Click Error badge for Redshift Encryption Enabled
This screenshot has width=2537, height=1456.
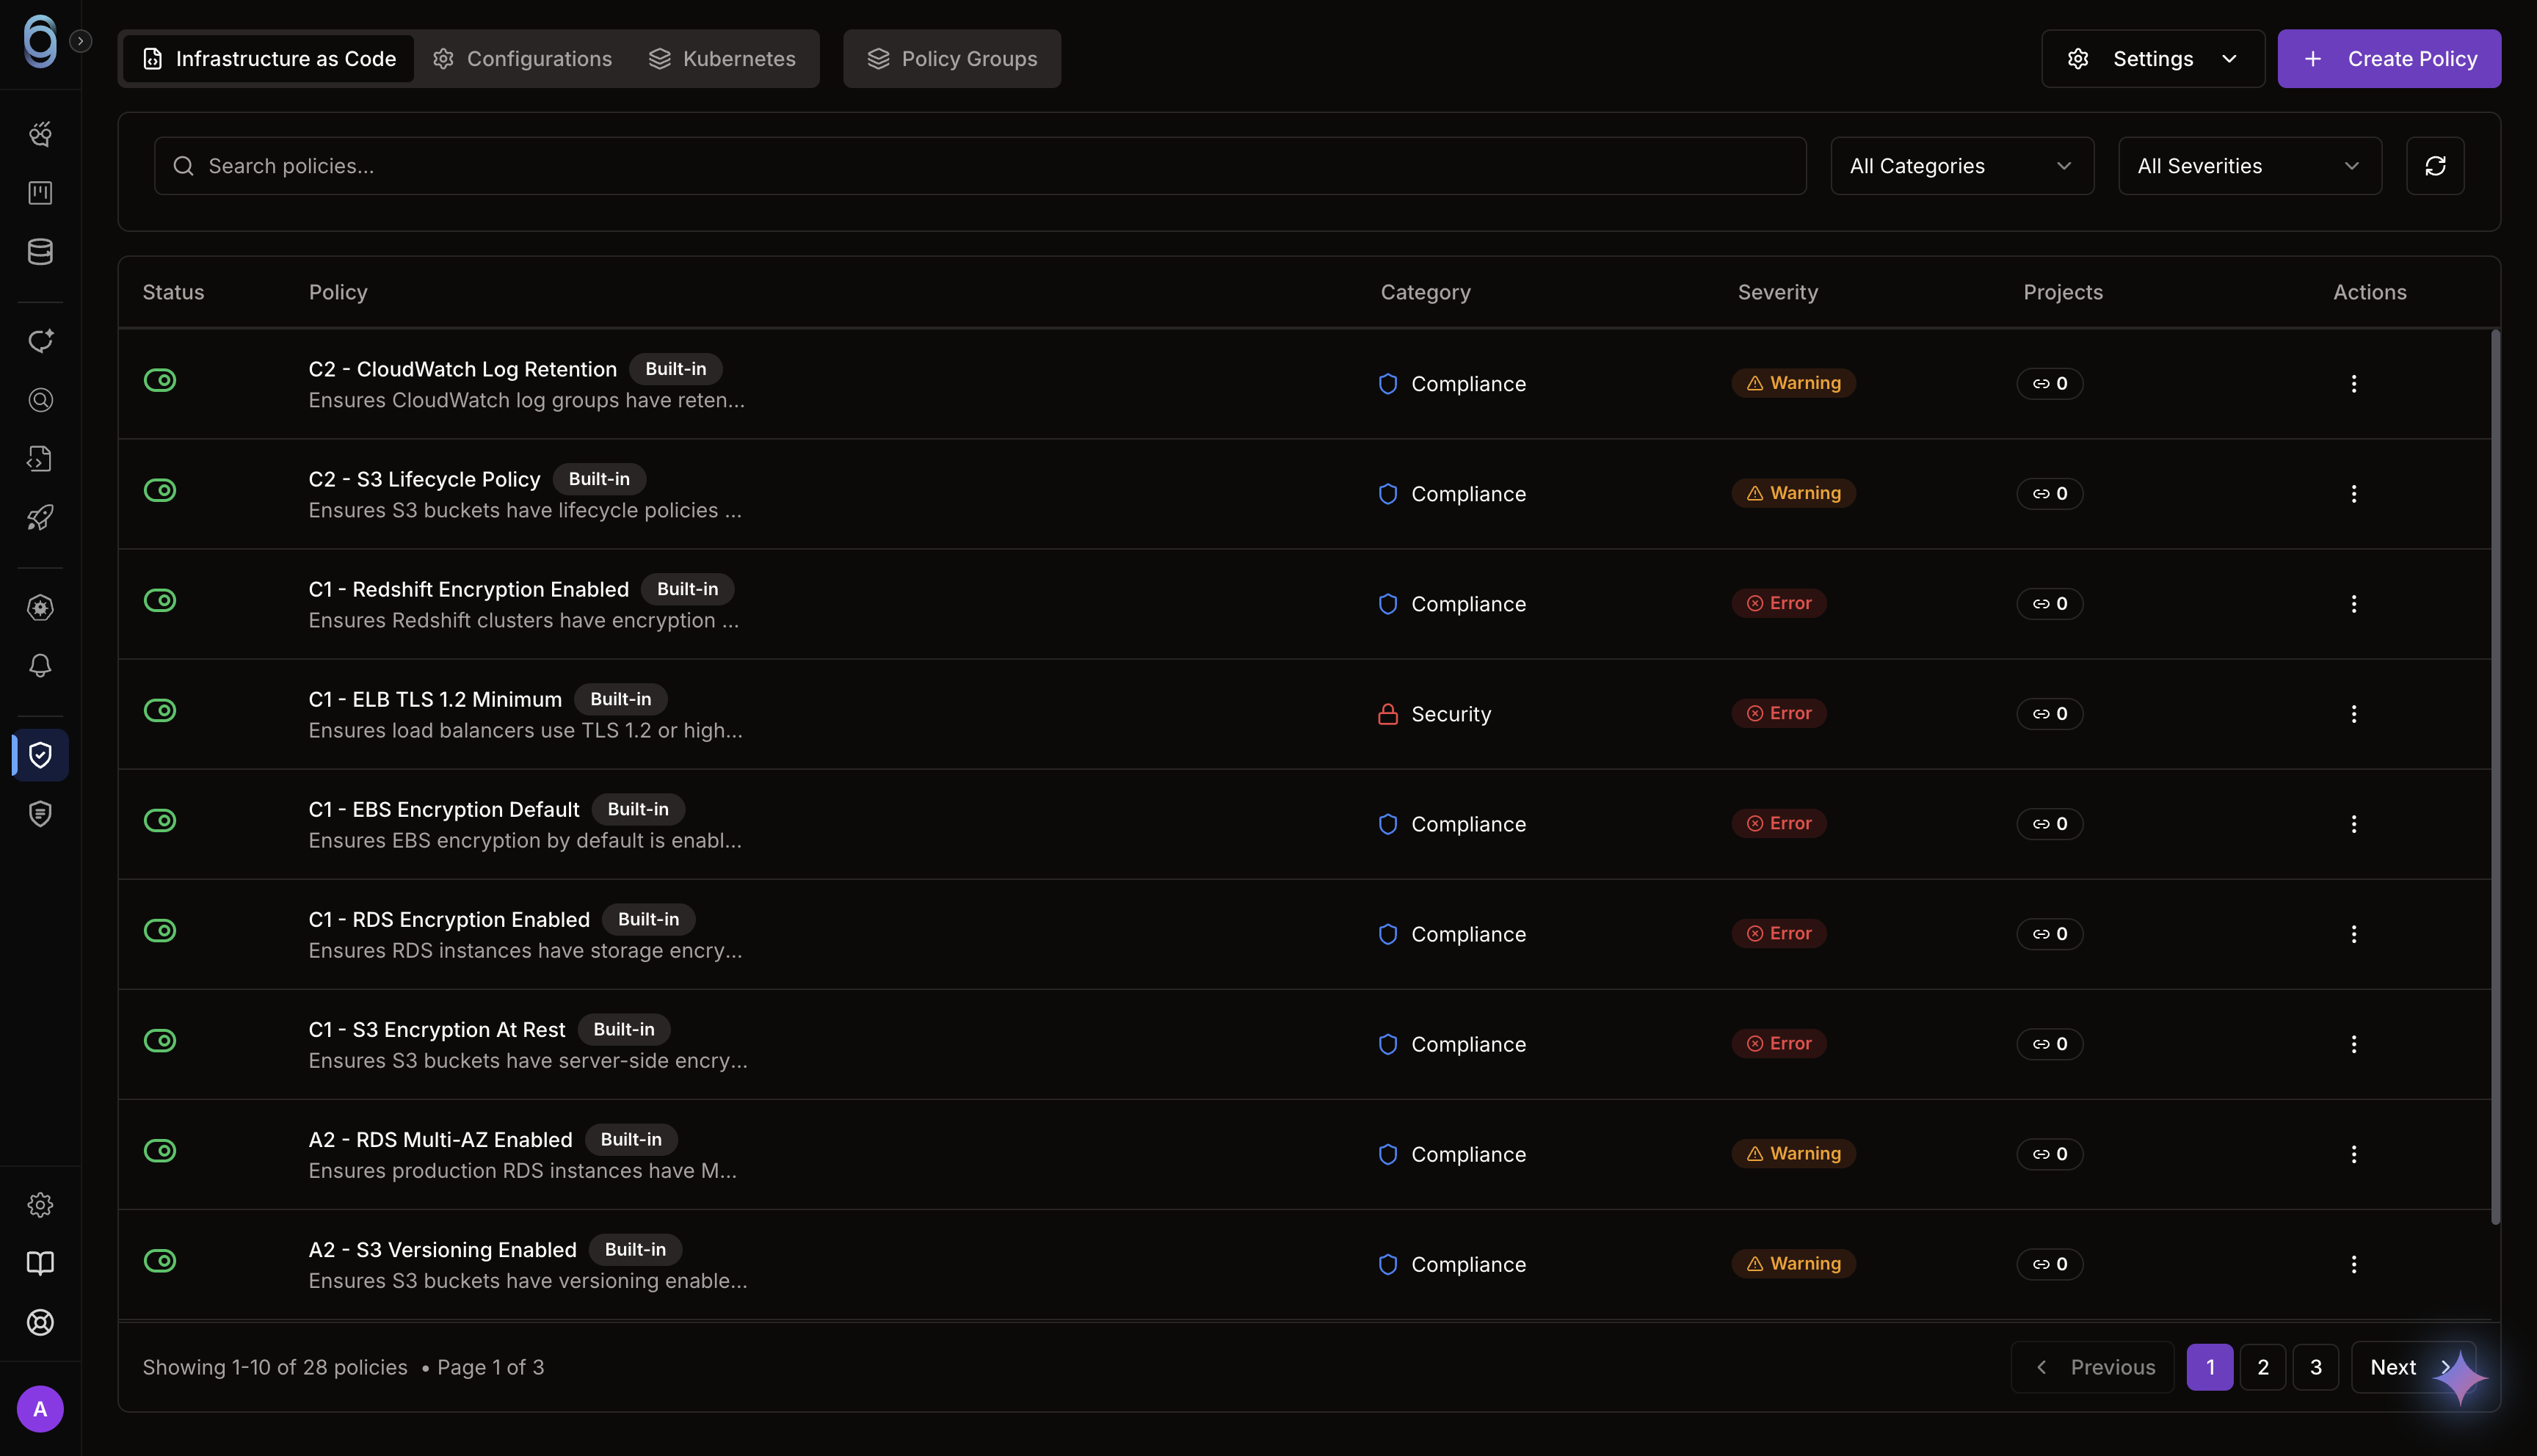click(x=1779, y=603)
